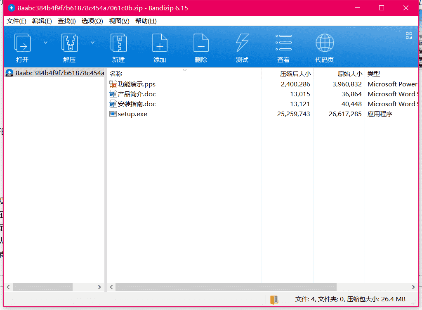Click the type cell 应用程序
Viewport: 422px width, 310px height.
click(380, 114)
